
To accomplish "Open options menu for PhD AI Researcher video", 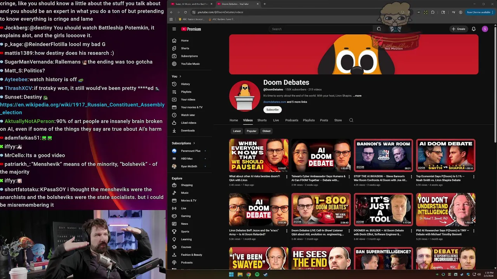I will coord(474,231).
